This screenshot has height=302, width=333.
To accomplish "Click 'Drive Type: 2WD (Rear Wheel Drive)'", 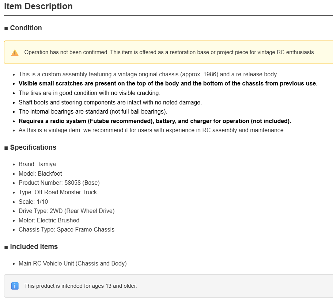I will 67,211.
